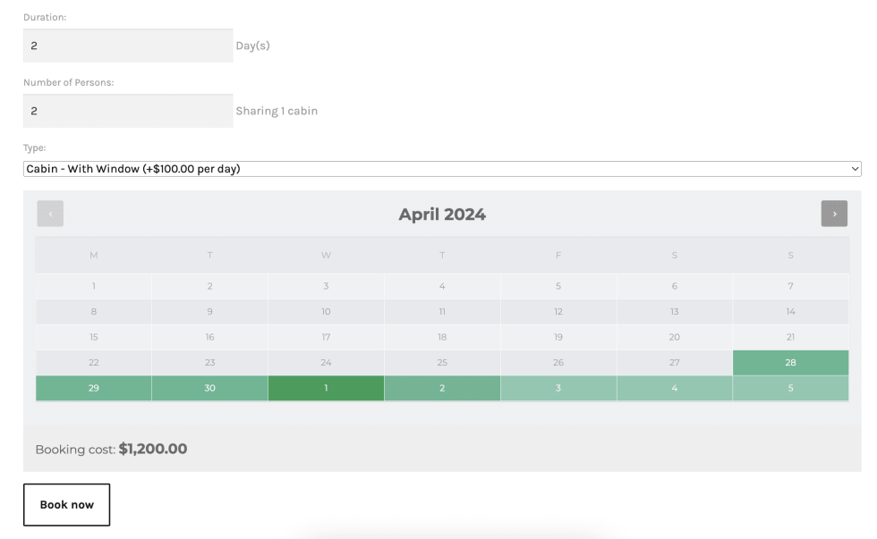
Task: Pick day 3 in the last row
Action: 558,388
